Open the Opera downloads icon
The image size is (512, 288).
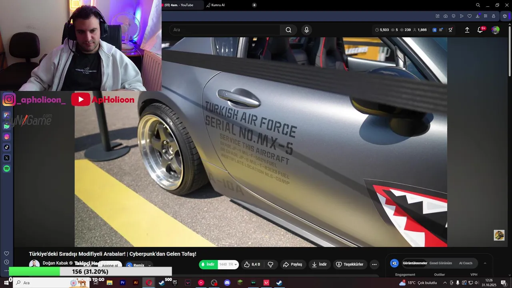(478, 16)
